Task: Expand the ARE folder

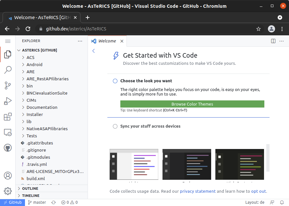Action: pos(52,72)
